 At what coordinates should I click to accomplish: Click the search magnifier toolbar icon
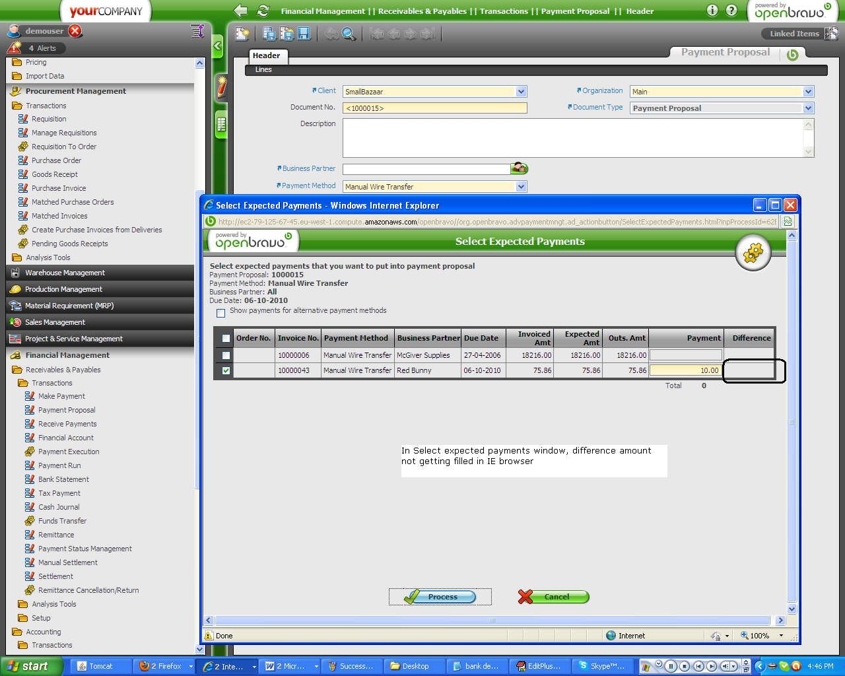(349, 34)
